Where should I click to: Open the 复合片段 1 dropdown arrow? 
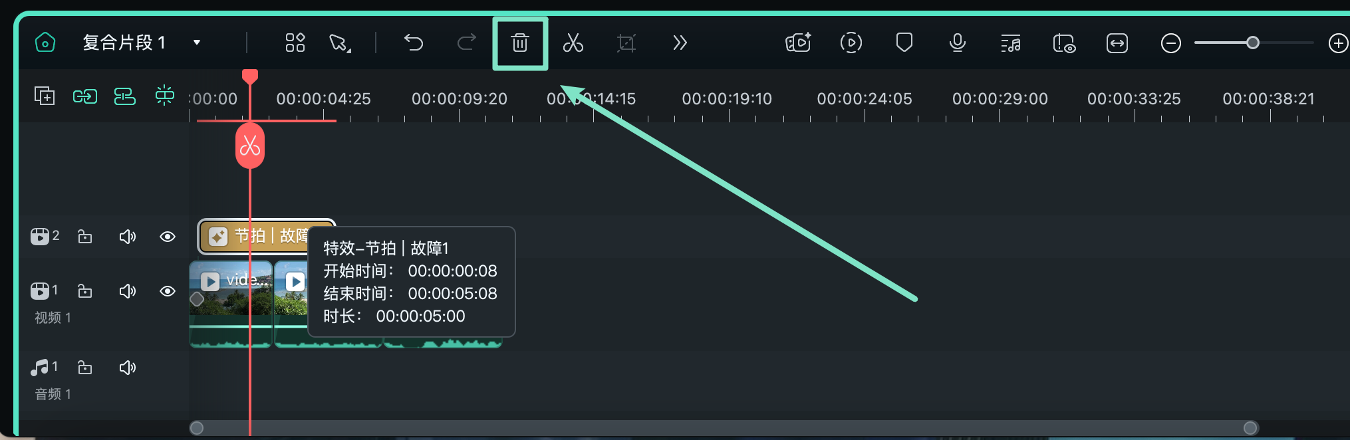tap(197, 43)
